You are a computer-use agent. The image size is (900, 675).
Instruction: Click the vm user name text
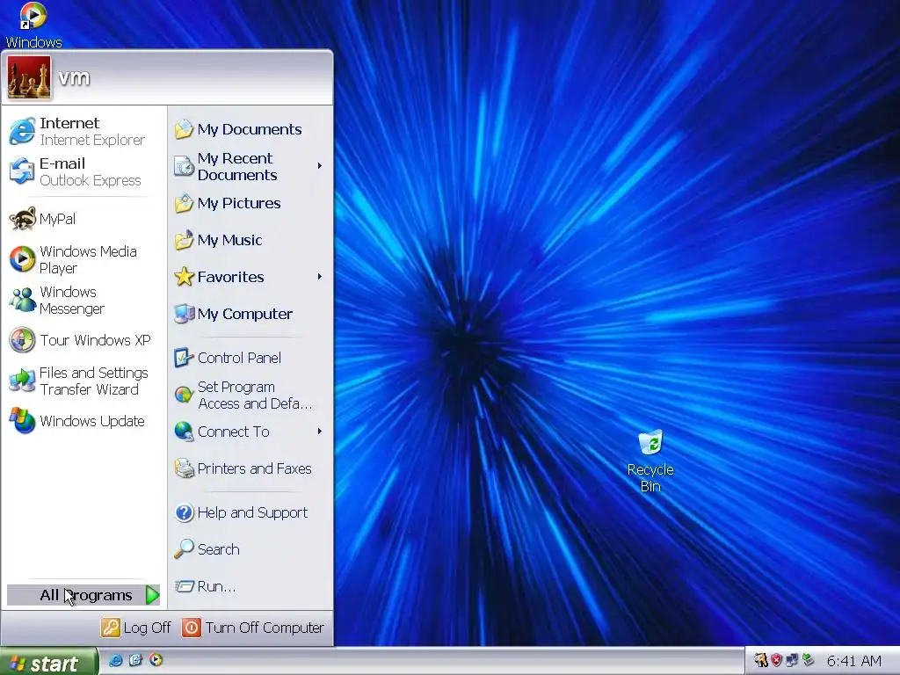74,77
